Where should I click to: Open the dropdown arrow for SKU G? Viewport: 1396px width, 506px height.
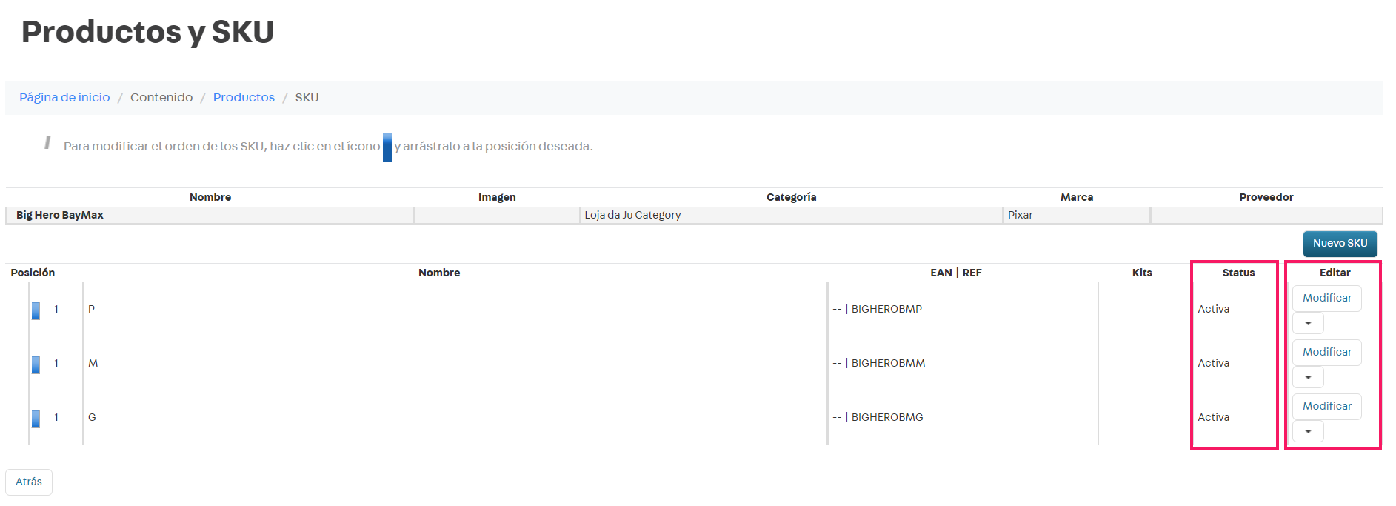(1308, 431)
